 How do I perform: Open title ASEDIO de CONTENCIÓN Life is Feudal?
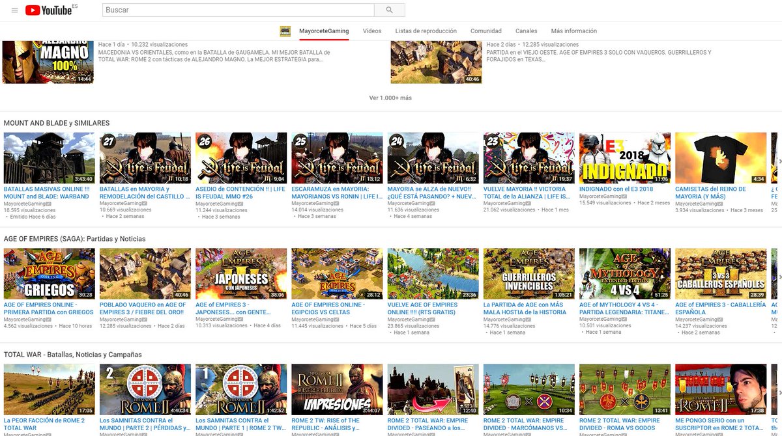pyautogui.click(x=240, y=193)
